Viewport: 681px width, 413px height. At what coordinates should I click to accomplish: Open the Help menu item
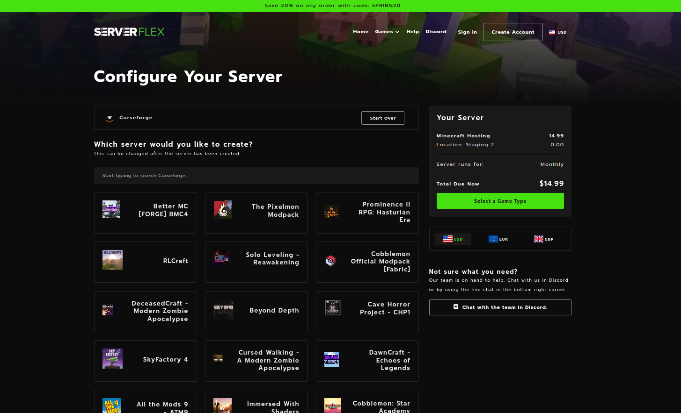pyautogui.click(x=413, y=32)
